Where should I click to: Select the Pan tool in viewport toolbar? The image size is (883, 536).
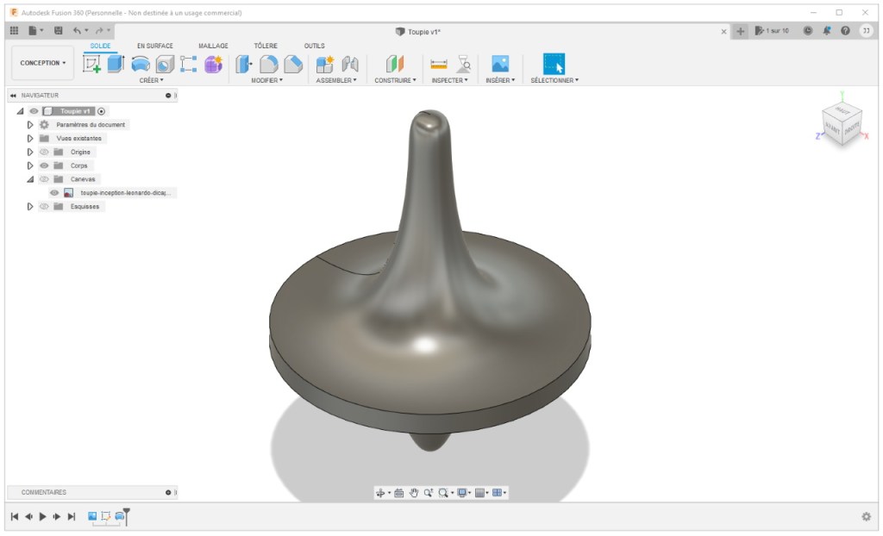click(415, 493)
